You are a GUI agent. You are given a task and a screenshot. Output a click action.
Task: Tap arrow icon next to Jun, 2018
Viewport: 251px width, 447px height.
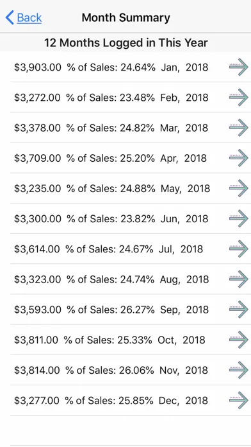click(239, 218)
